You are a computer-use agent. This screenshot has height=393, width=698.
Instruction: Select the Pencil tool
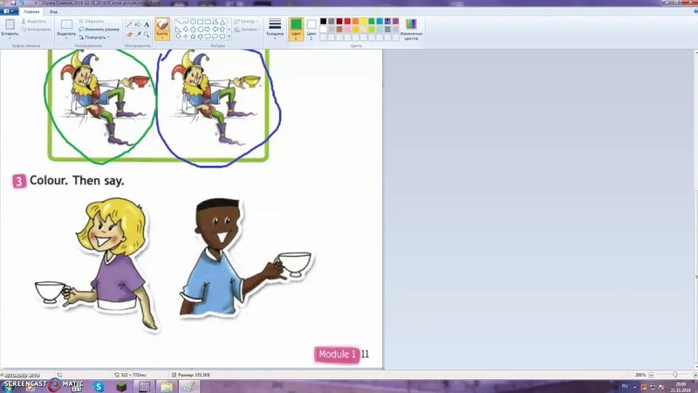pyautogui.click(x=129, y=24)
